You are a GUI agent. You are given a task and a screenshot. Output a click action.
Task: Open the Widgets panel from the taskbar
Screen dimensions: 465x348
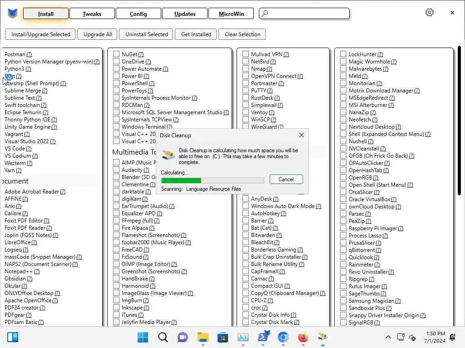tap(13, 337)
